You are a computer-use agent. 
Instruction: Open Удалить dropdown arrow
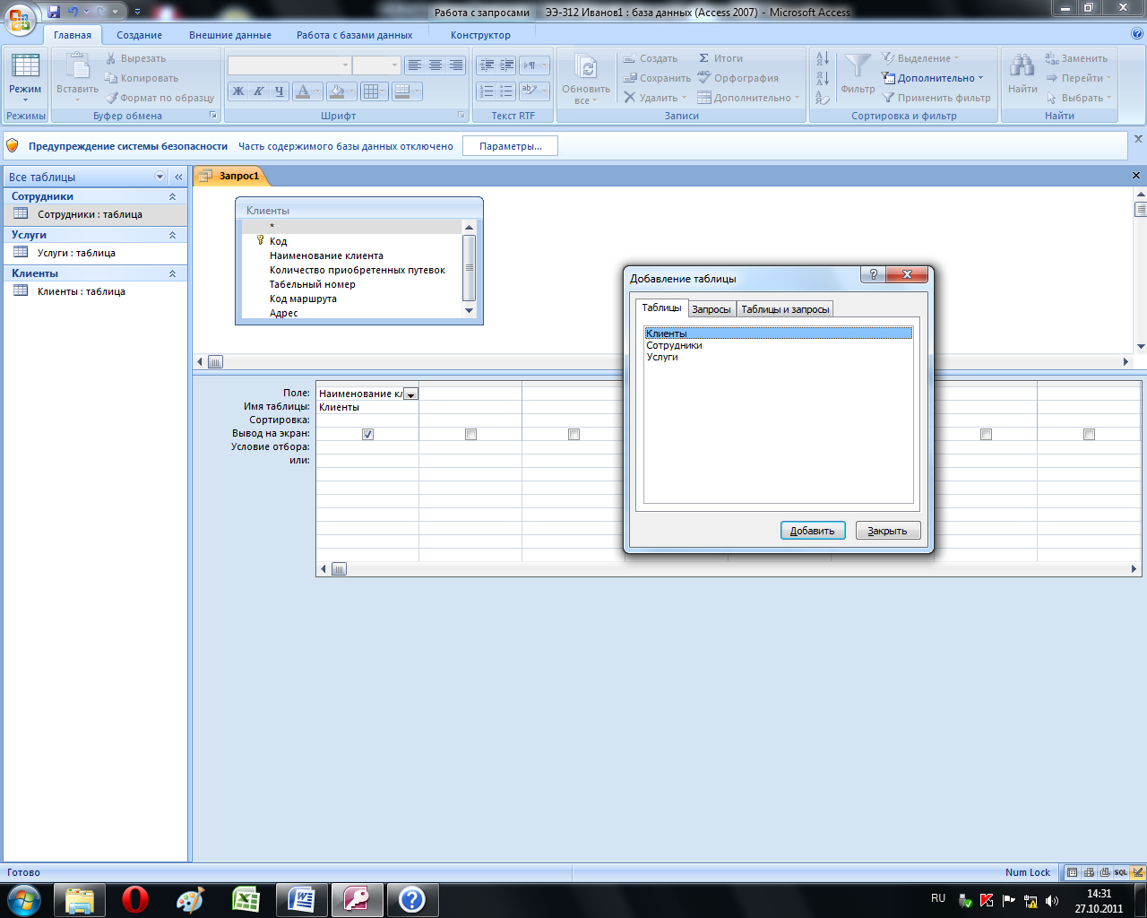684,98
